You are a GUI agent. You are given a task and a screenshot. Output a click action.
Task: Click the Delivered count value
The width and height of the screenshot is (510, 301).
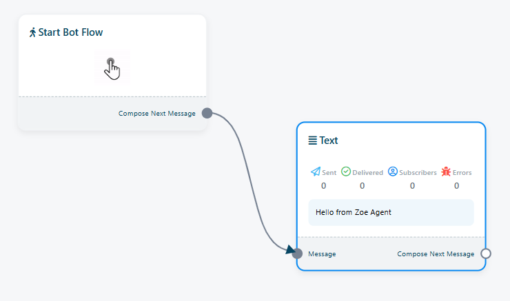click(362, 186)
